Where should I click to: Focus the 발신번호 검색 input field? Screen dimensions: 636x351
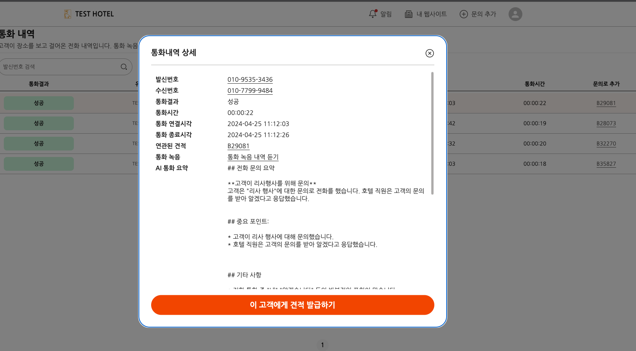click(61, 67)
